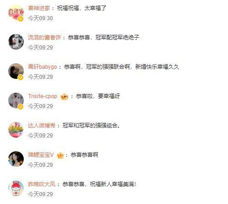Click the verified badge on 禹轩babygo avatar
The image size is (228, 204).
click(x=21, y=77)
